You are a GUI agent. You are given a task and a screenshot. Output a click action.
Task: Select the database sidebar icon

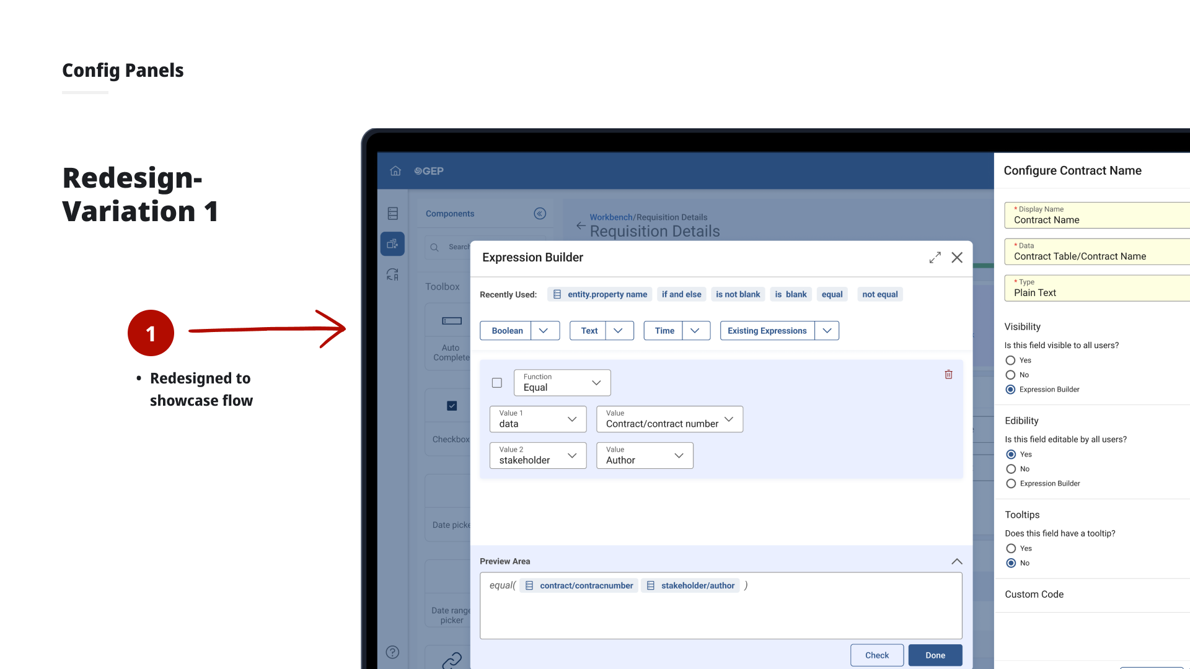coord(392,212)
